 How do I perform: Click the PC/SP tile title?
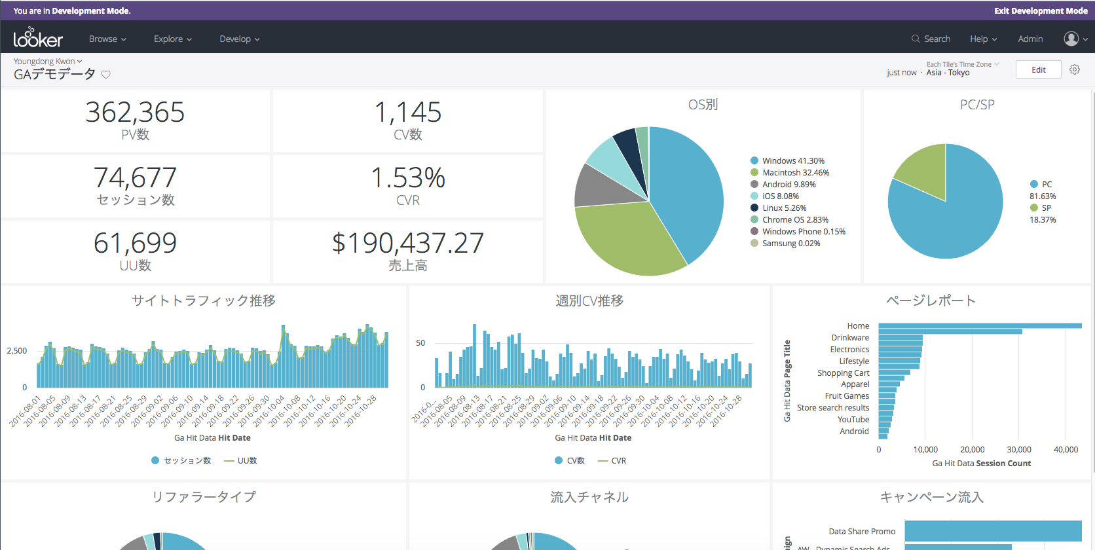tap(977, 104)
